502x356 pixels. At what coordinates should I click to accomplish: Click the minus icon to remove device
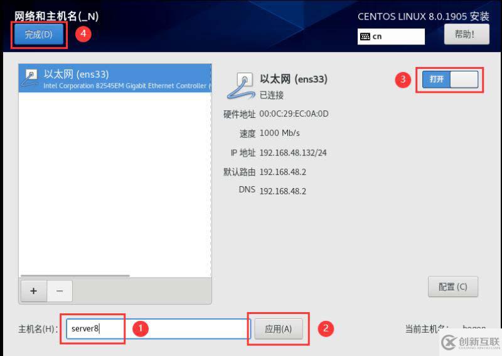(60, 291)
